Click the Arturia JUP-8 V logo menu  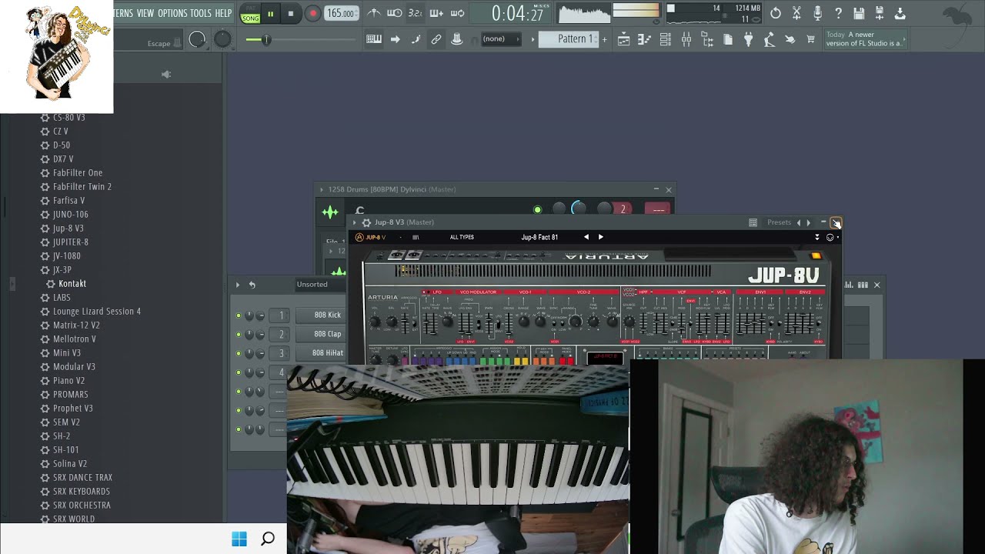[x=371, y=237]
